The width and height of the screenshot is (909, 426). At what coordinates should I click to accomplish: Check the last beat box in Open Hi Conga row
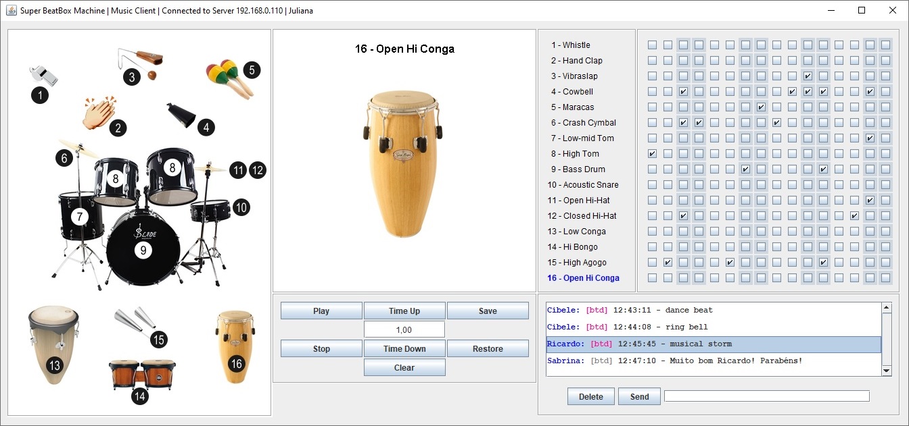885,278
